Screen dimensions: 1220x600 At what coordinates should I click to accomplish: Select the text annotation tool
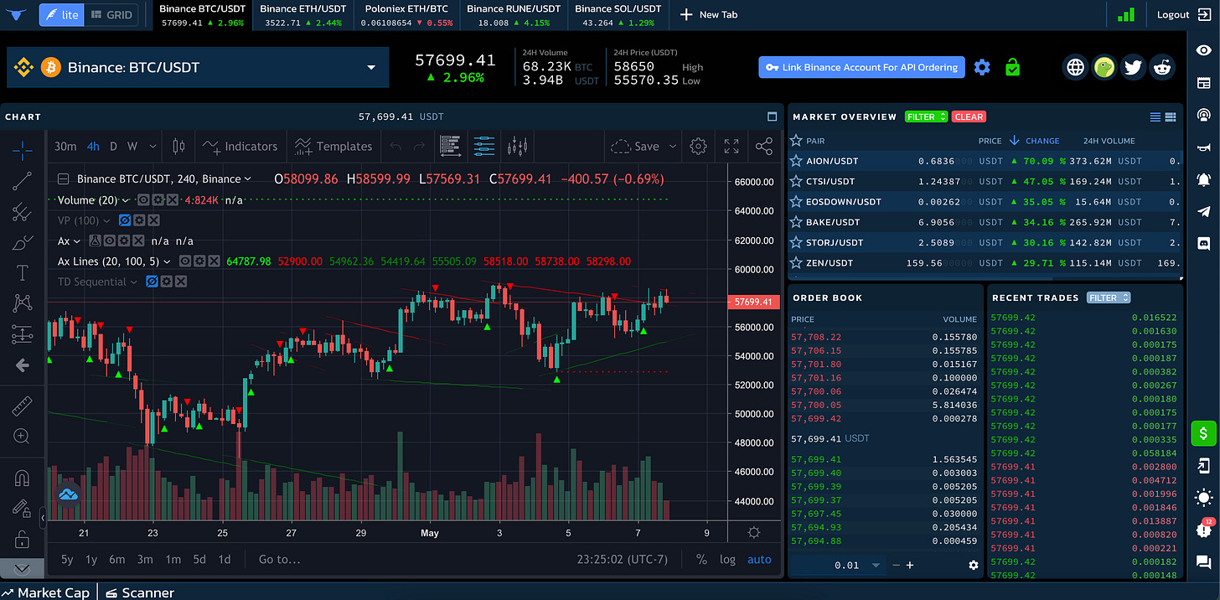[x=22, y=273]
